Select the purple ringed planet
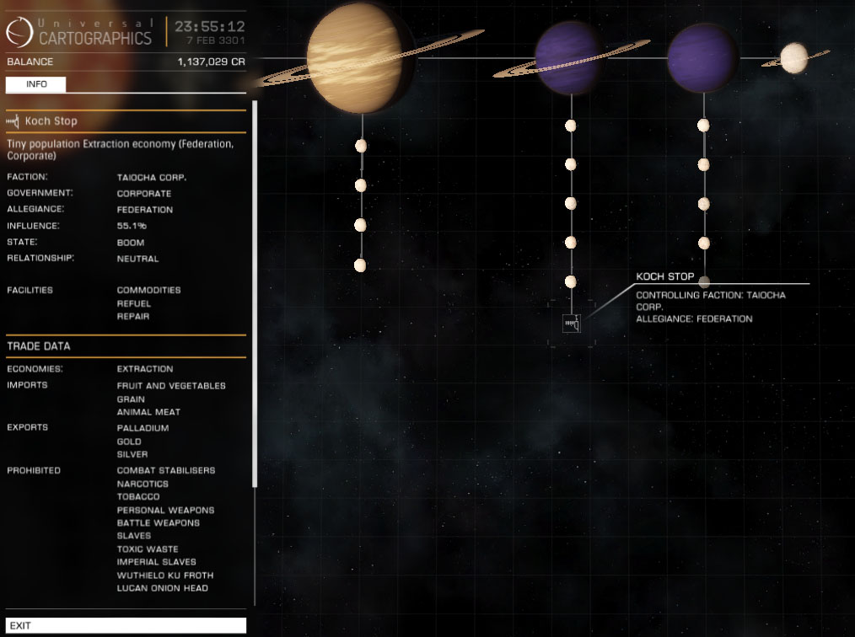The width and height of the screenshot is (855, 637). (x=571, y=58)
